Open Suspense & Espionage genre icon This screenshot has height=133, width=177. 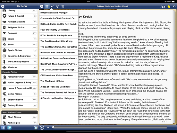click(4, 56)
